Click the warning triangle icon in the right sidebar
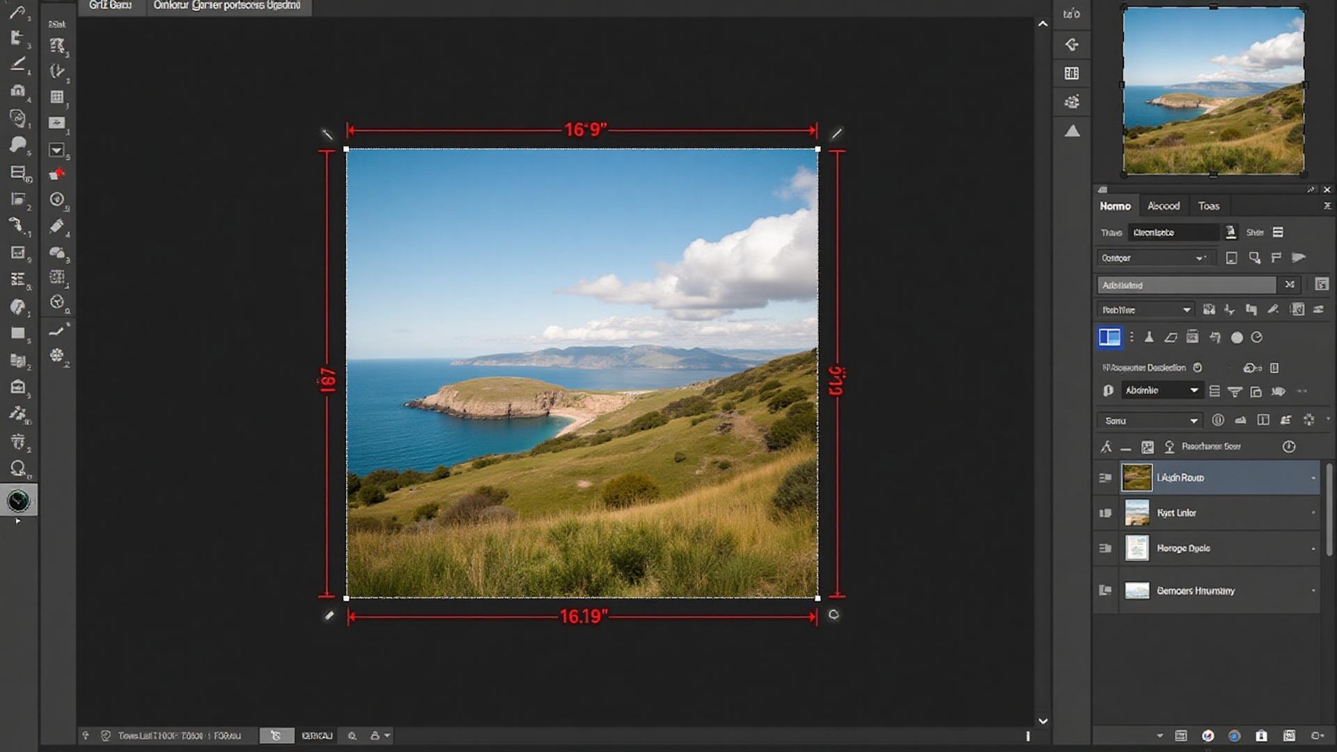This screenshot has width=1337, height=752. click(1072, 130)
